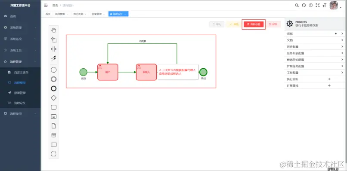Image resolution: width=347 pixels, height=171 pixels.
Task: Expand the 系统管理 sidebar menu
Action: (20, 27)
